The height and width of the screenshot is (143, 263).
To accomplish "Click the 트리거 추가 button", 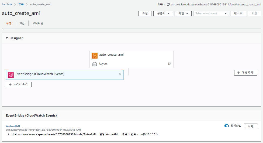I will tap(19, 84).
